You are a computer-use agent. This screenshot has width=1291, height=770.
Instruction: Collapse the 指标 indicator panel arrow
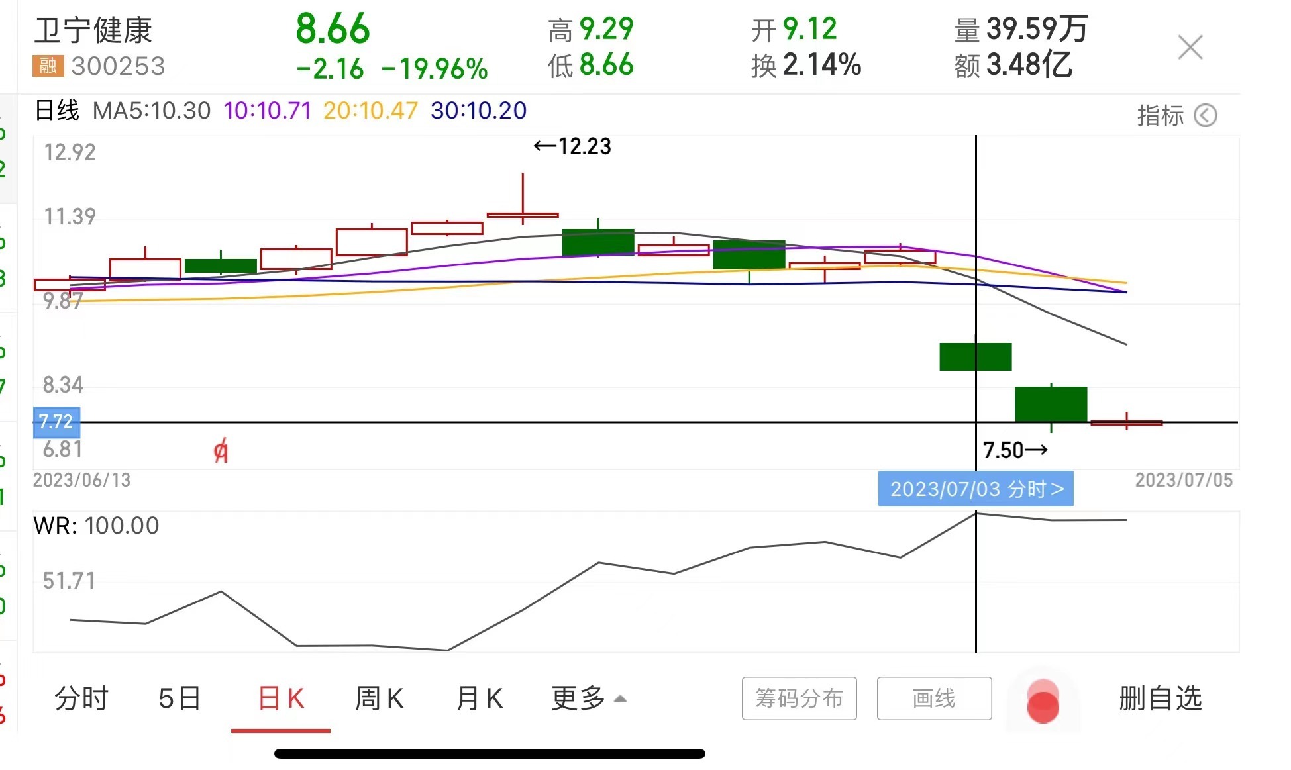point(1205,116)
